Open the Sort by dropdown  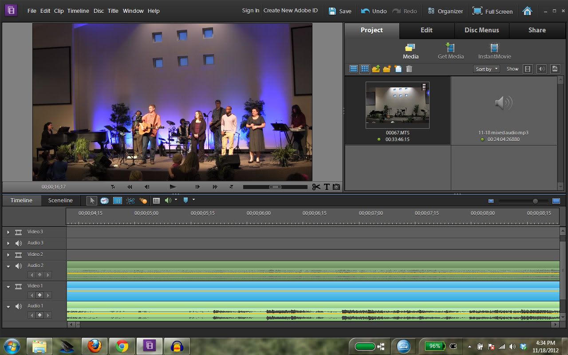[x=487, y=69]
